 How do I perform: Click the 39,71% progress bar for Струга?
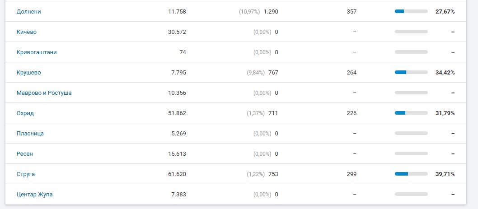click(x=411, y=174)
